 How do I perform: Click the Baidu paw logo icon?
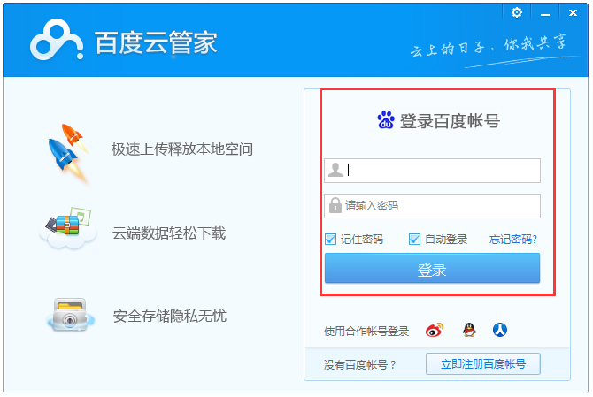pos(386,119)
